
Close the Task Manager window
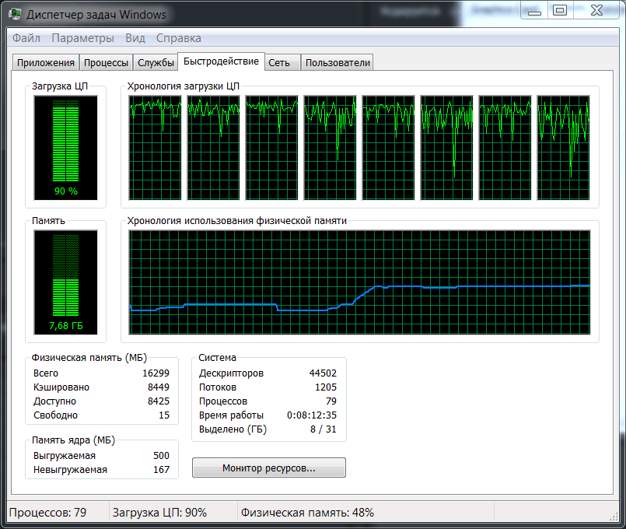[x=597, y=11]
